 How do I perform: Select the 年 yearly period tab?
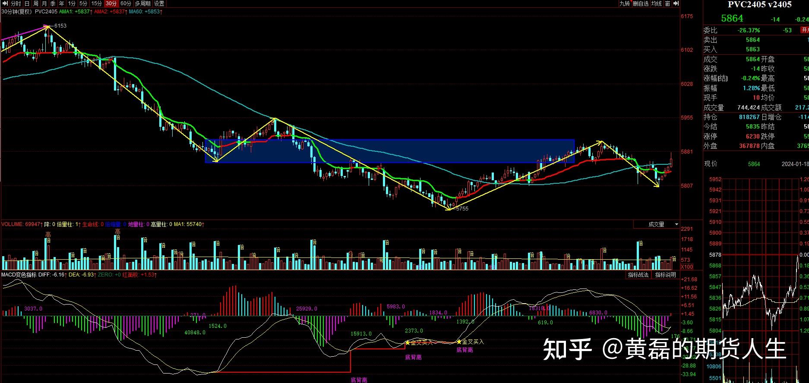coord(62,3)
